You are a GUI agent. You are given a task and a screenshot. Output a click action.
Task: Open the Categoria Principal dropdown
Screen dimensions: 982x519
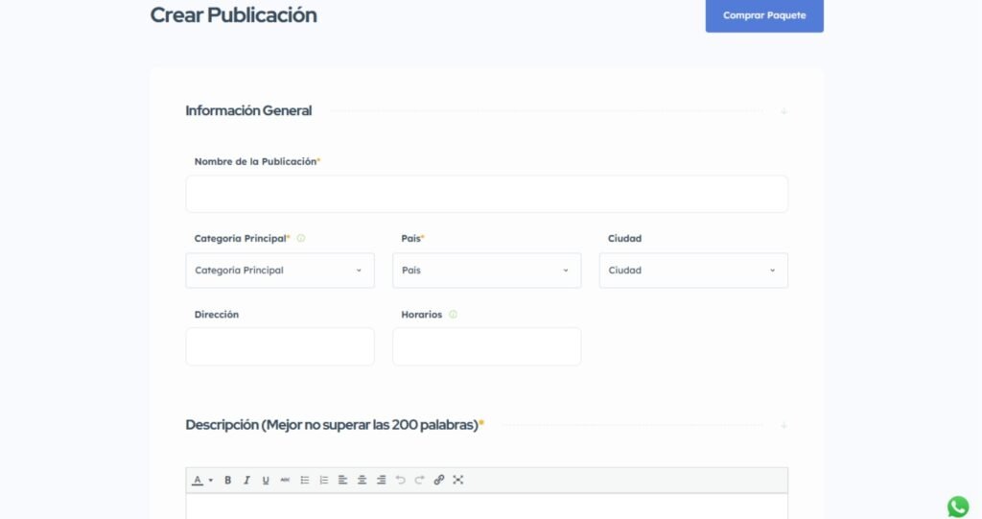coord(280,271)
